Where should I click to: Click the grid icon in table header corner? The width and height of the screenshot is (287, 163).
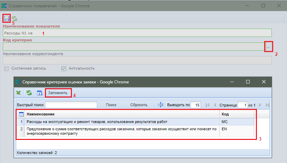tap(21, 114)
